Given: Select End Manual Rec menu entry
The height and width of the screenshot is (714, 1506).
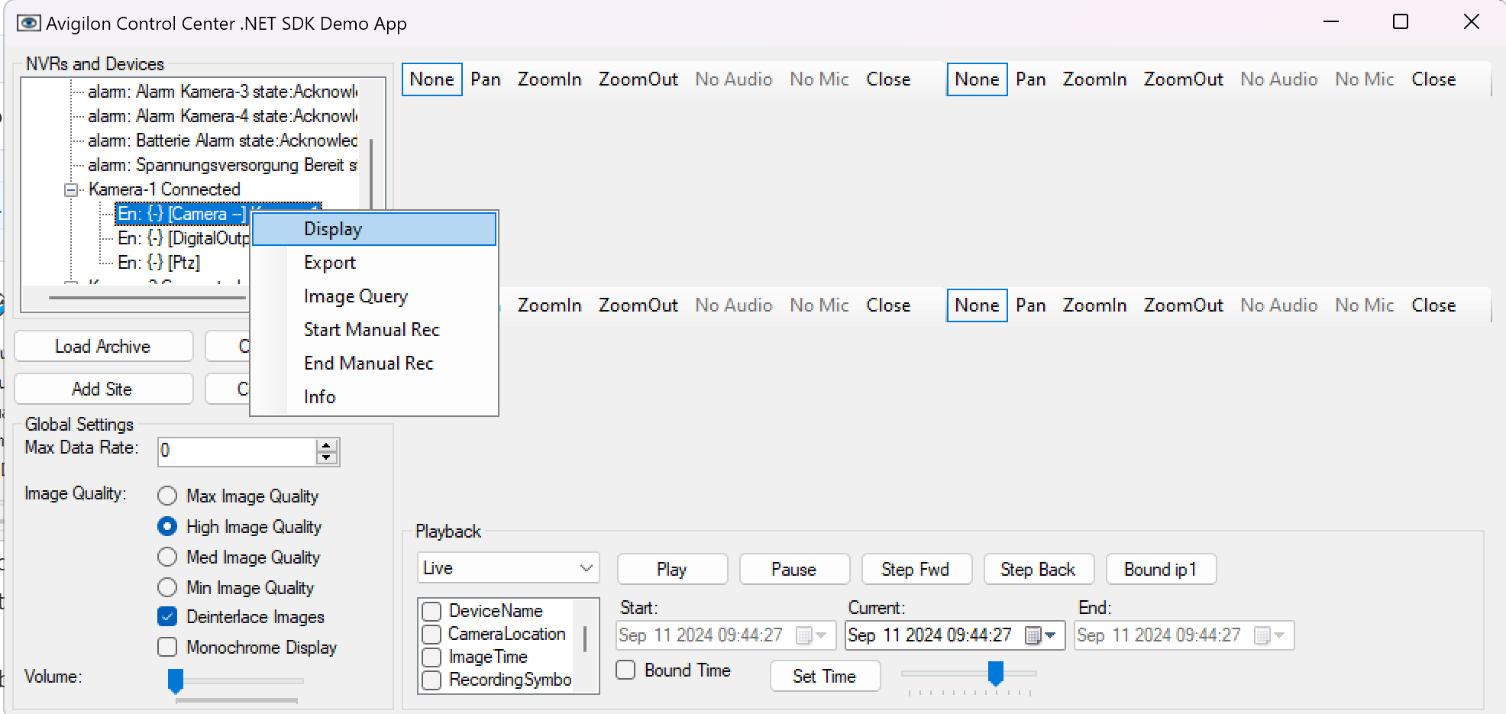Looking at the screenshot, I should [x=374, y=363].
